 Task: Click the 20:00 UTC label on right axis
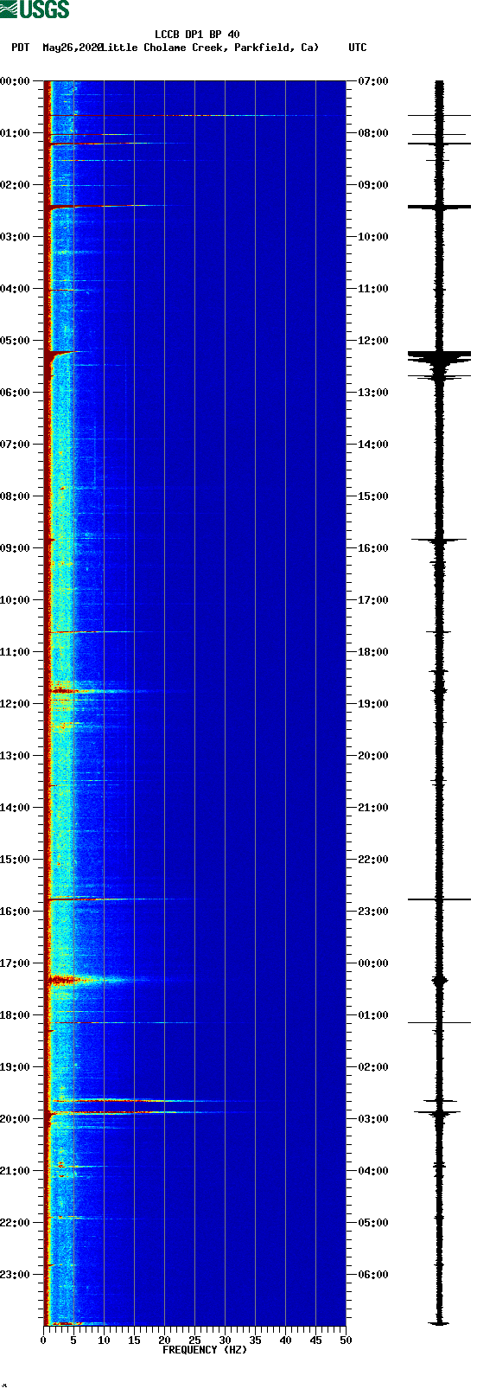coord(373,756)
